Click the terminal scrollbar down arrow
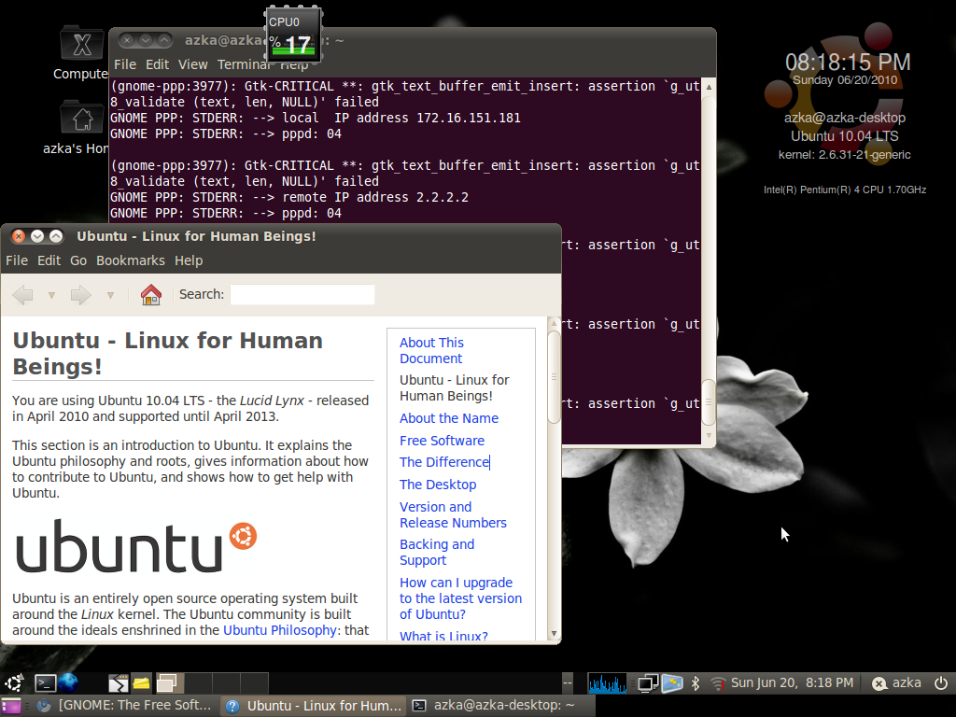Image resolution: width=956 pixels, height=717 pixels. pos(709,436)
